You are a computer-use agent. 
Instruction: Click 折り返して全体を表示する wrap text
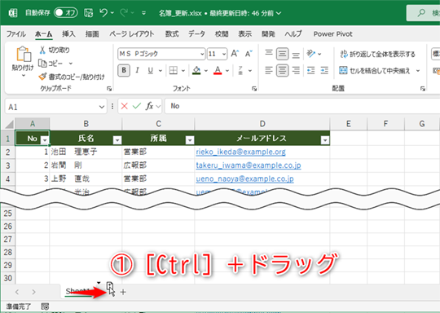point(377,54)
